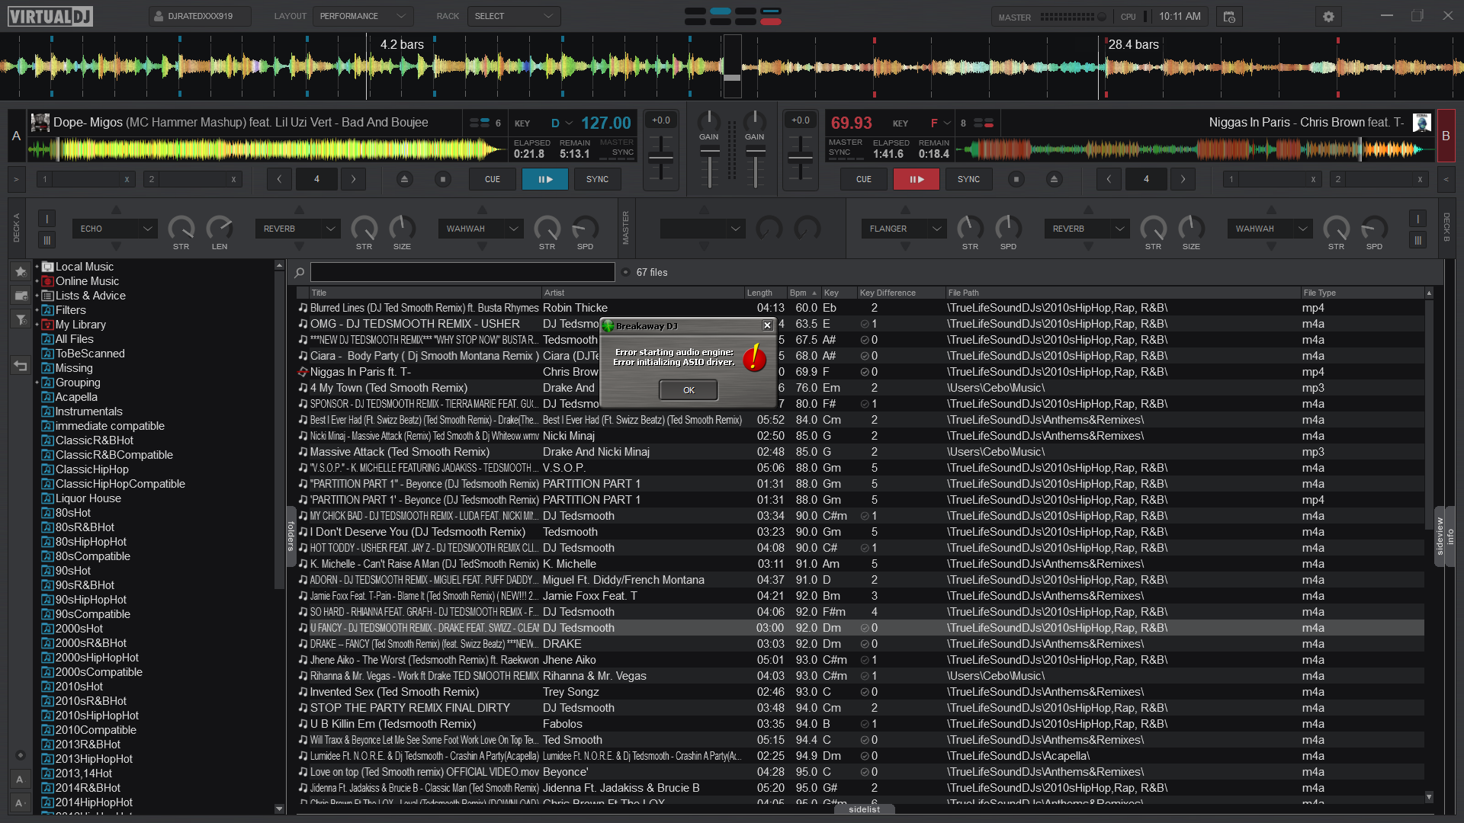This screenshot has width=1464, height=823.
Task: Click the add folder sidebar icon
Action: 21,296
